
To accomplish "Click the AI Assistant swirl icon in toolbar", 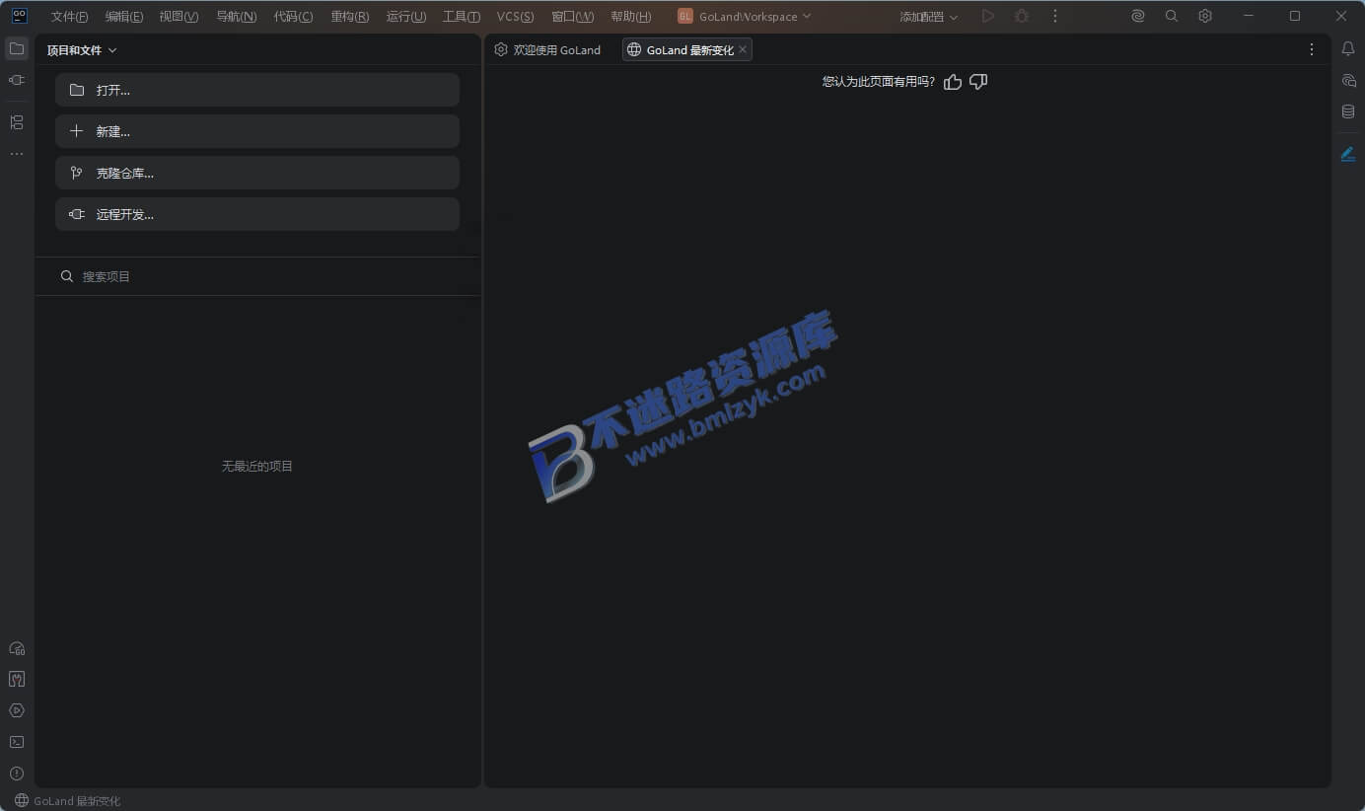I will pos(1138,16).
